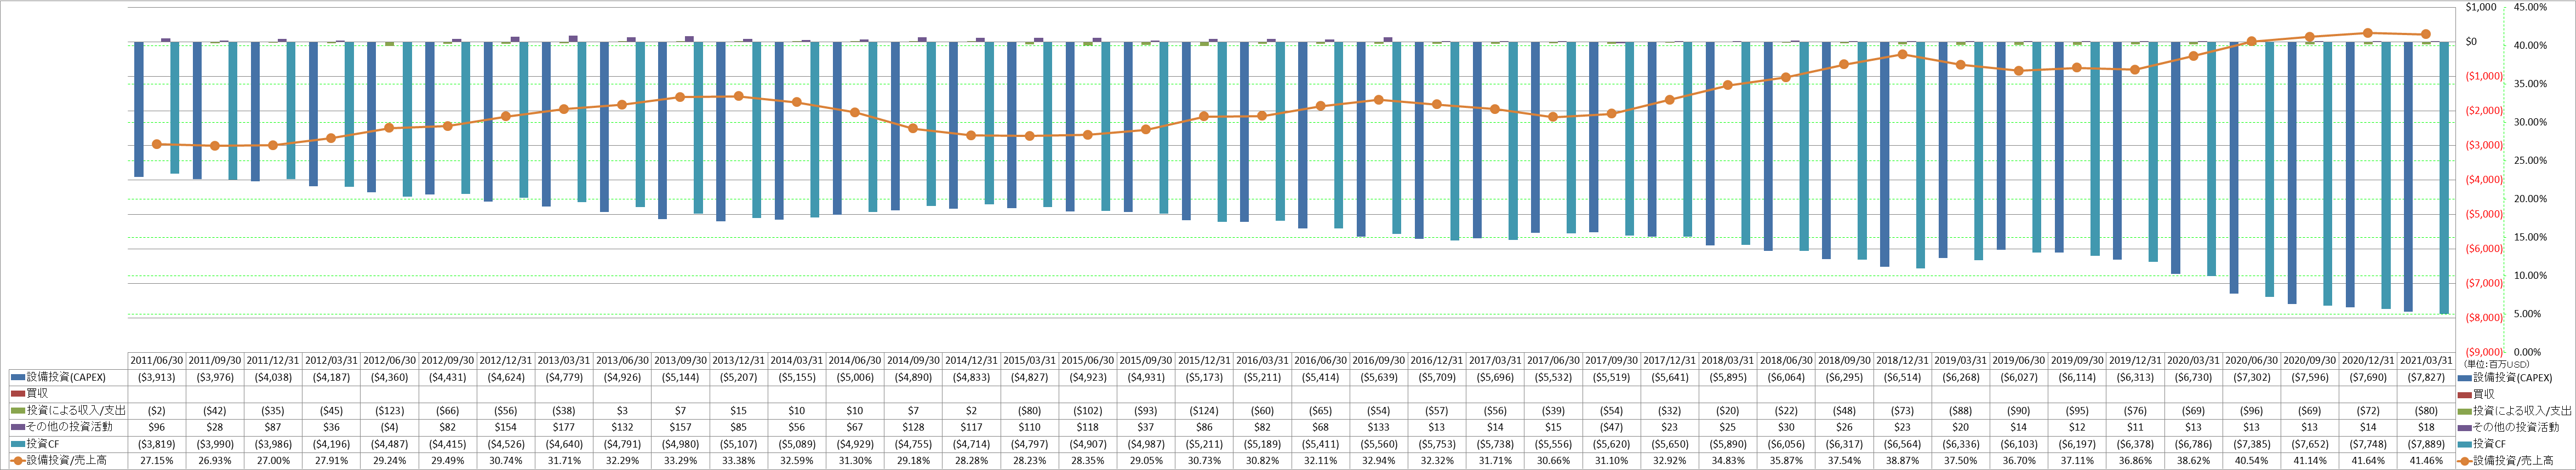This screenshot has width=2576, height=470.
Task: Select 投資CF label in right-hand legend
Action: pos(2488,444)
